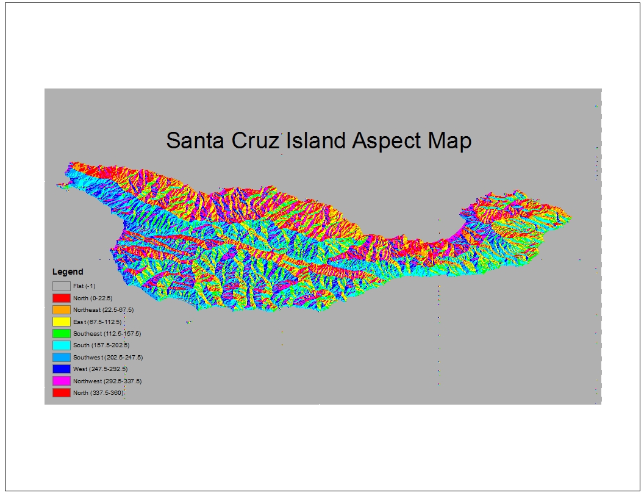
Task: Click the magenta Northwest swatch
Action: pos(61,381)
